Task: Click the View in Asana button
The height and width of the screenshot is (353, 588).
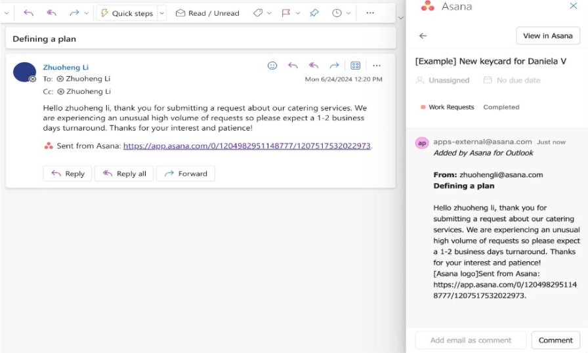Action: [548, 36]
